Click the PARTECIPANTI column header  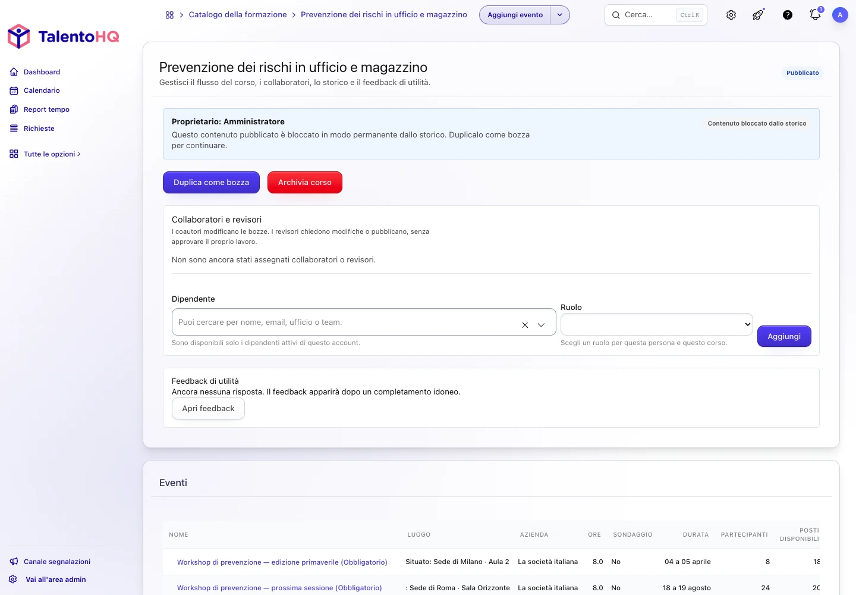[744, 535]
